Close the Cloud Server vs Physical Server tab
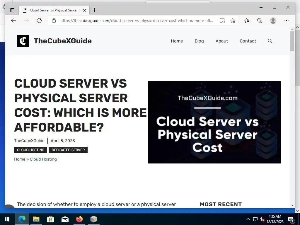Viewport: 300px width, 225px height. pos(85,10)
